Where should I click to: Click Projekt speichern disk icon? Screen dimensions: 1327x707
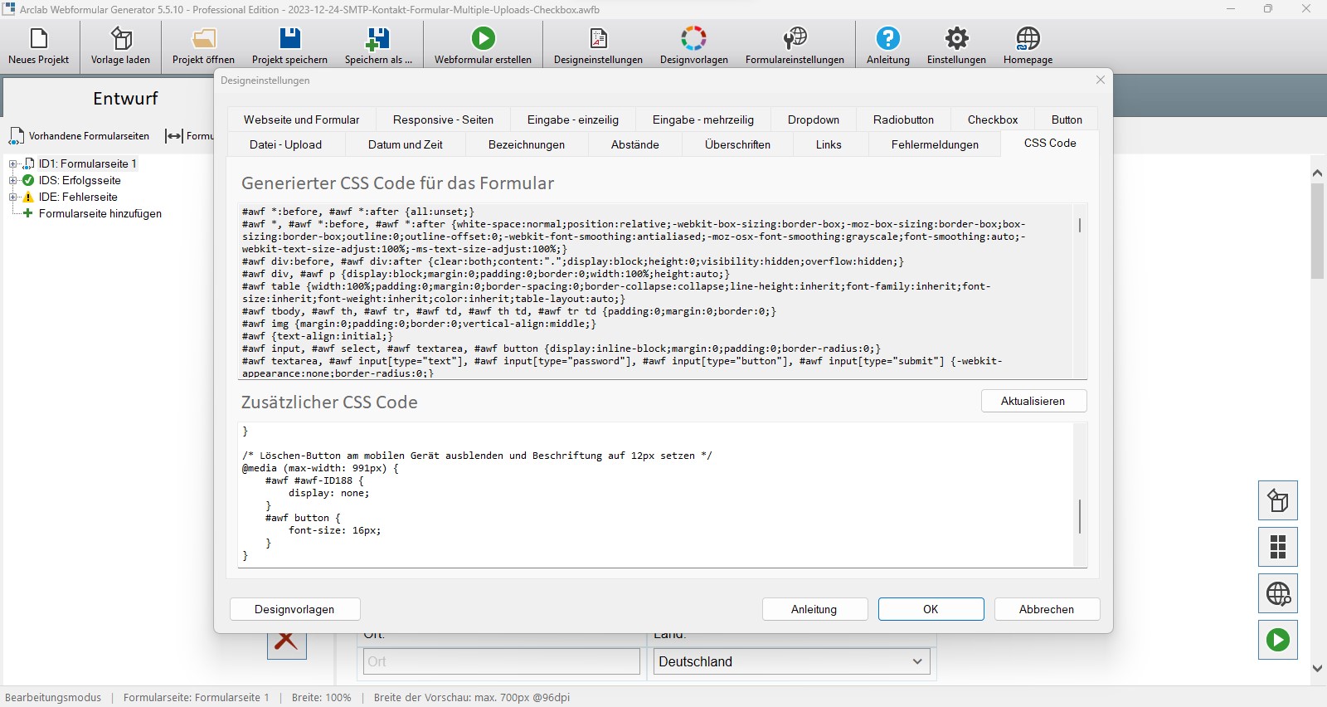[x=289, y=39]
